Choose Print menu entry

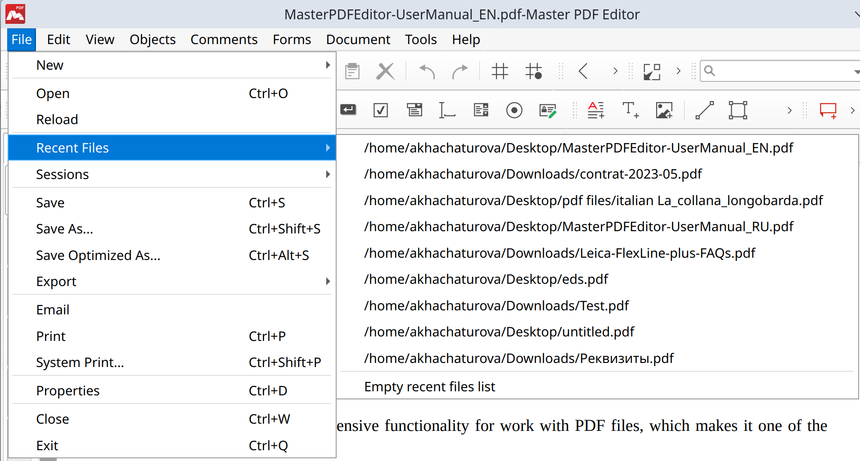click(172, 336)
